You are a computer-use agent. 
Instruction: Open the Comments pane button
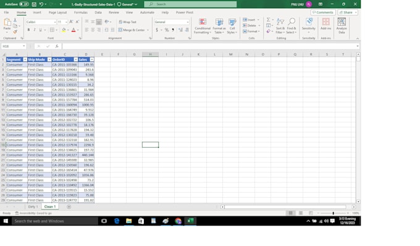pyautogui.click(x=323, y=12)
